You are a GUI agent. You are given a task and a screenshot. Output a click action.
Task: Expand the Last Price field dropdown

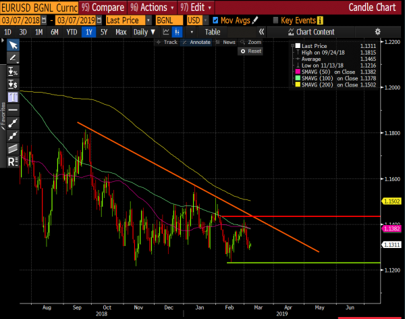[x=148, y=20]
